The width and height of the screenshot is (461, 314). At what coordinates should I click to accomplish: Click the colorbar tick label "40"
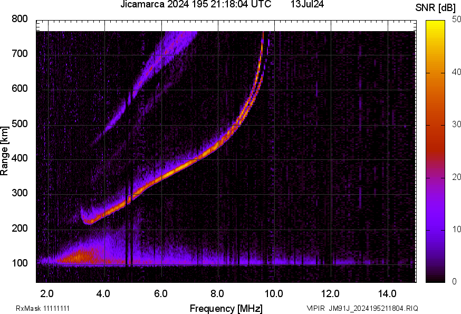point(456,72)
